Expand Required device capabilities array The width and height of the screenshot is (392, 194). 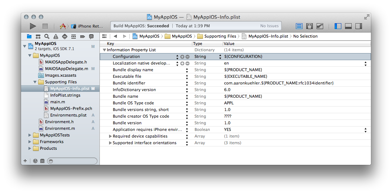tap(110, 136)
